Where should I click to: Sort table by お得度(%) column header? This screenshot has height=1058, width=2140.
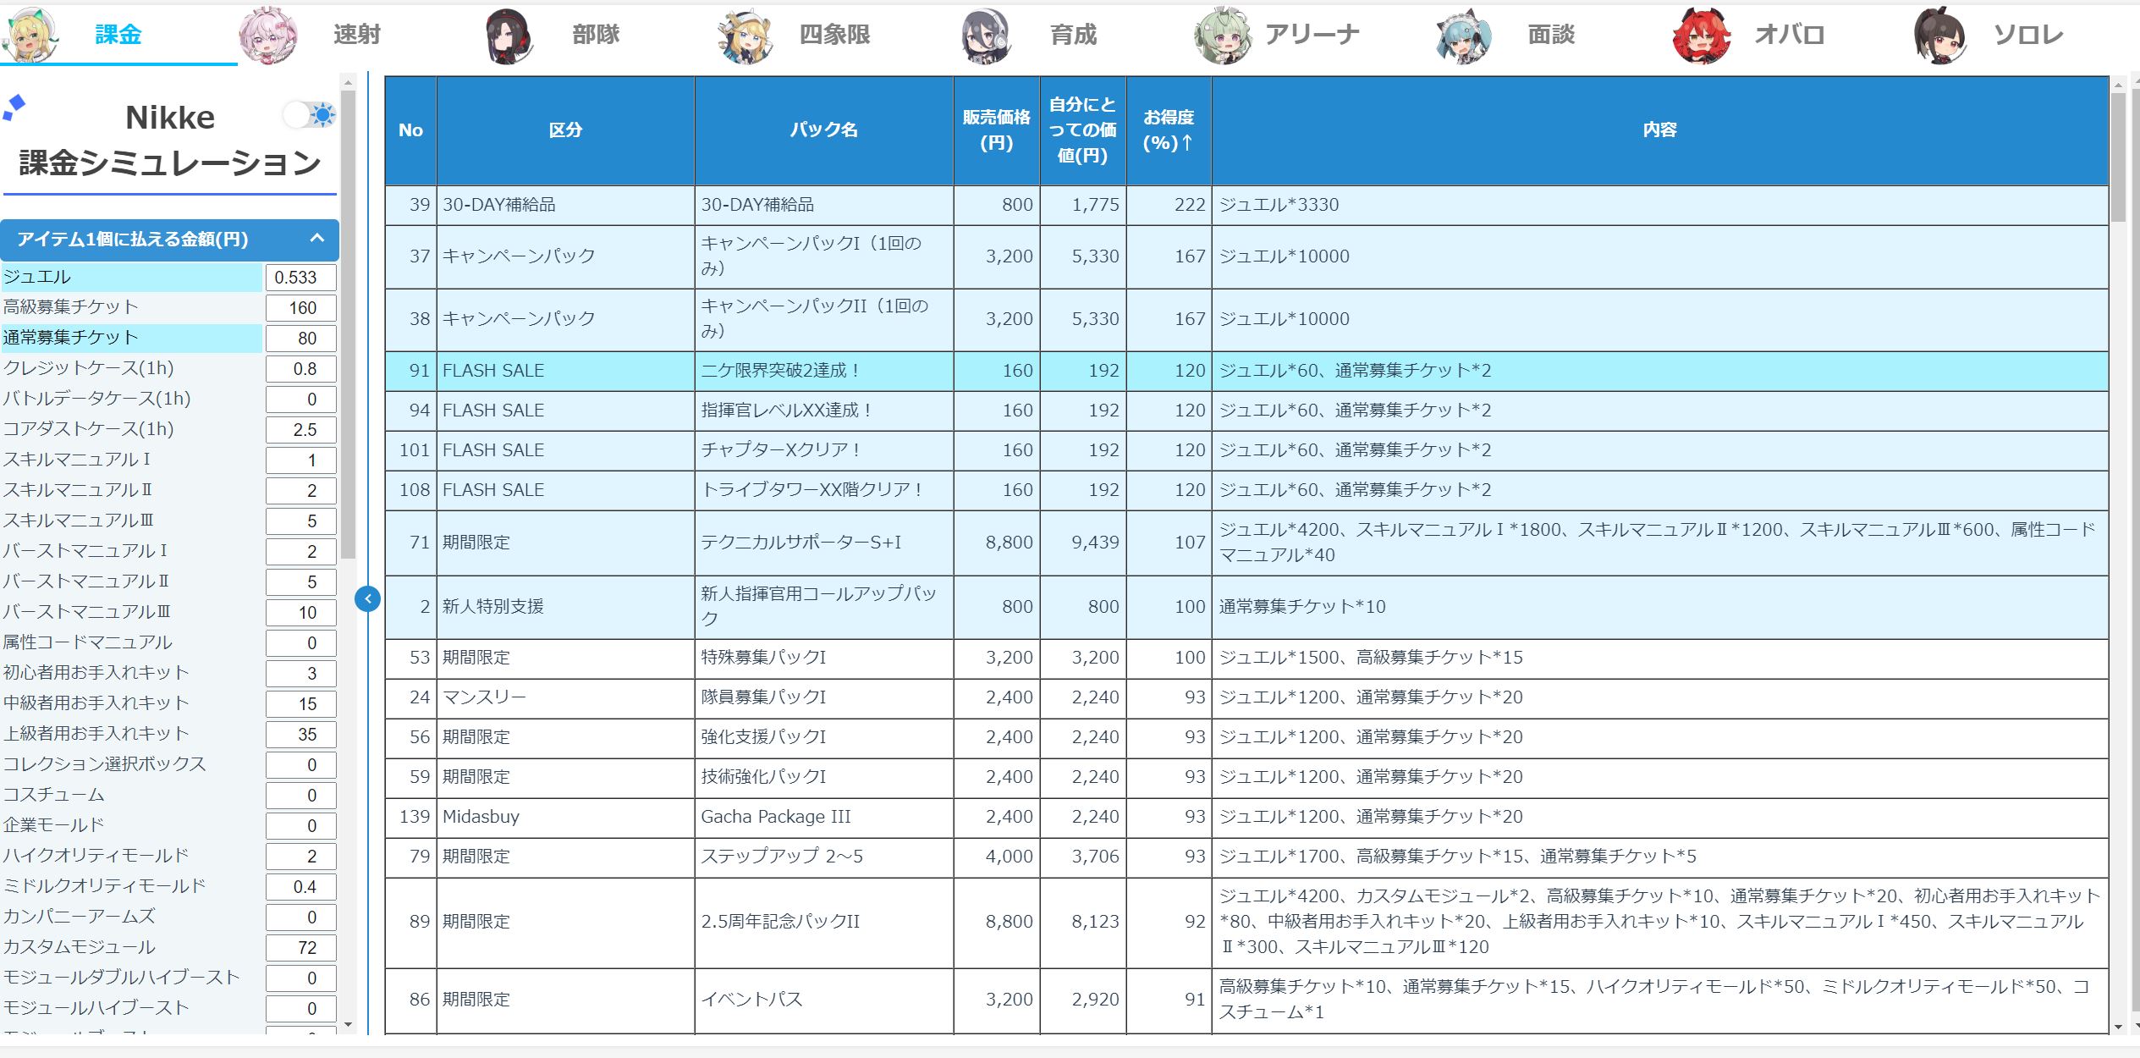coord(1168,130)
